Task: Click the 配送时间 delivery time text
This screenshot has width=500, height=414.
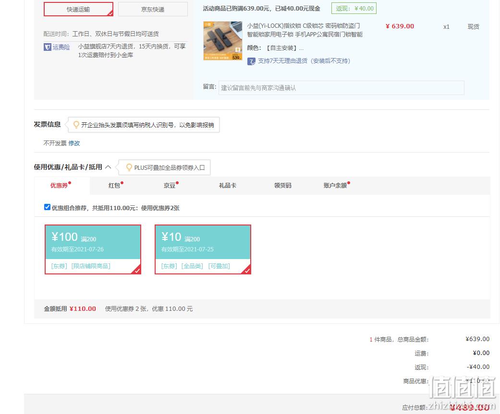Action: coord(101,34)
